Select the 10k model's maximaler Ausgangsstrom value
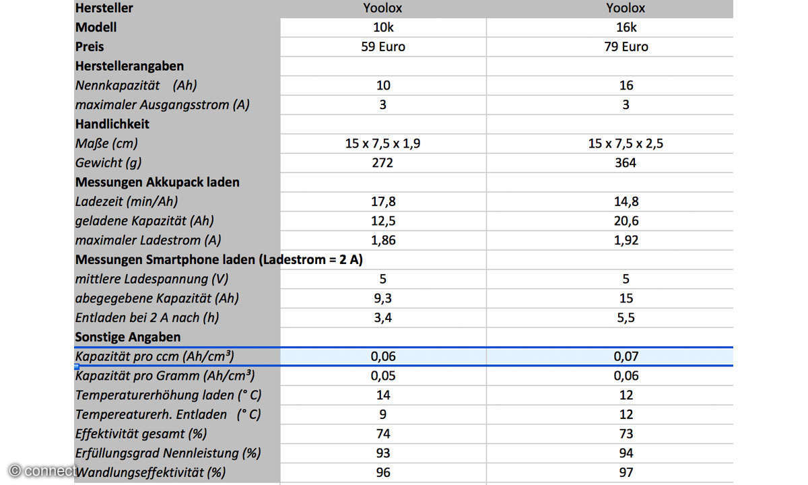Image resolution: width=808 pixels, height=485 pixels. click(383, 105)
